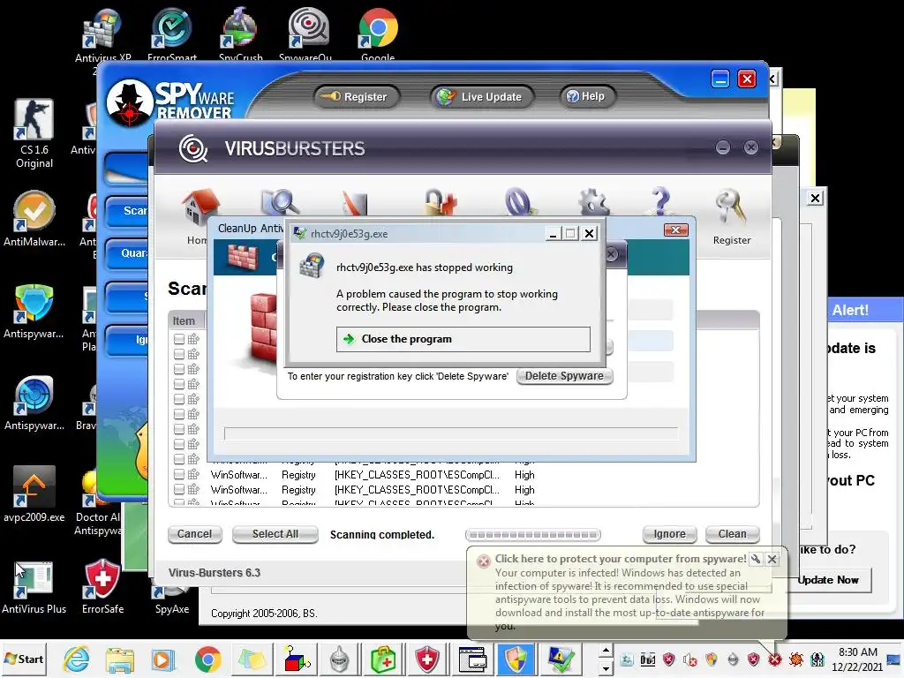904x678 pixels.
Task: Click the Ignore button in Virus-Bursters
Action: (669, 534)
